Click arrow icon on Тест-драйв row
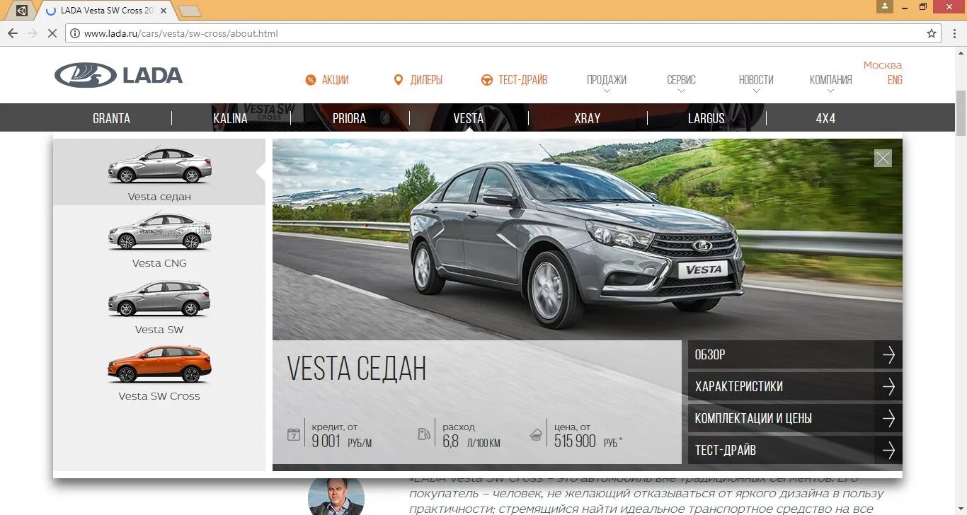Viewport: 967px width, 515px height. pos(888,450)
